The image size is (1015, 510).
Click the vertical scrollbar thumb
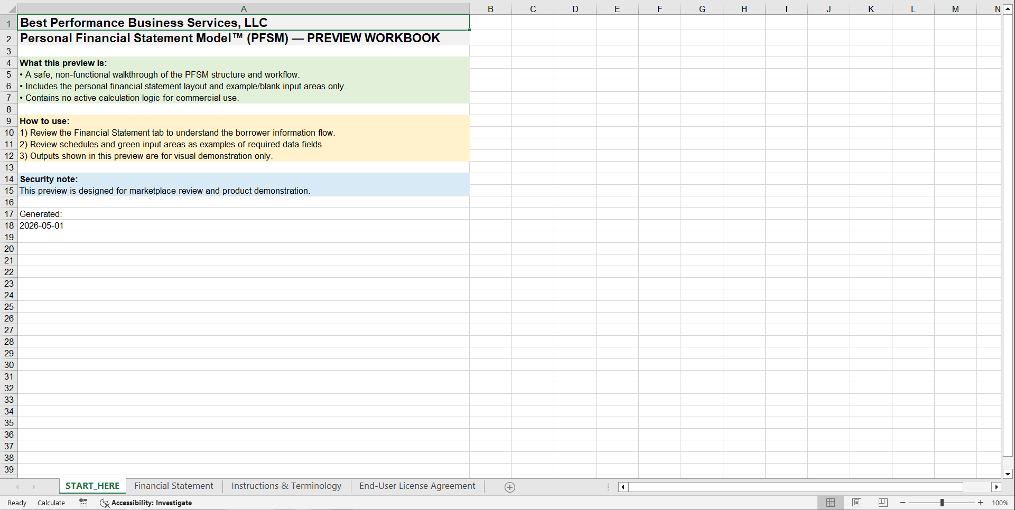(x=1008, y=235)
